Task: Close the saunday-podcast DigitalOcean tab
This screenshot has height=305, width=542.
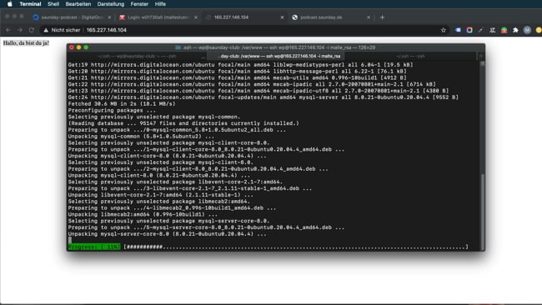Action: (x=109, y=17)
